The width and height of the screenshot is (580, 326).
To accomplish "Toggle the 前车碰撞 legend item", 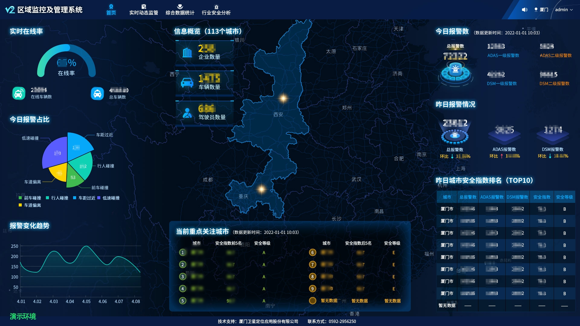I will pos(30,198).
